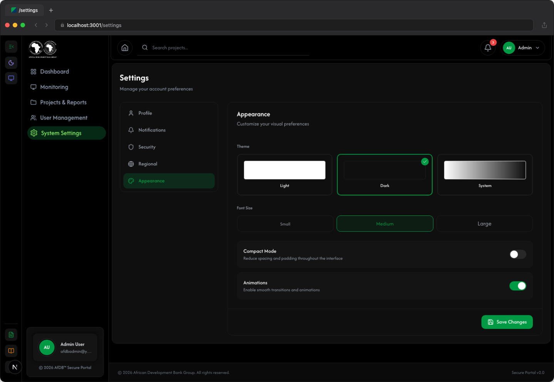Open the Admin User card in the sidebar footer
The height and width of the screenshot is (382, 554).
[65, 347]
